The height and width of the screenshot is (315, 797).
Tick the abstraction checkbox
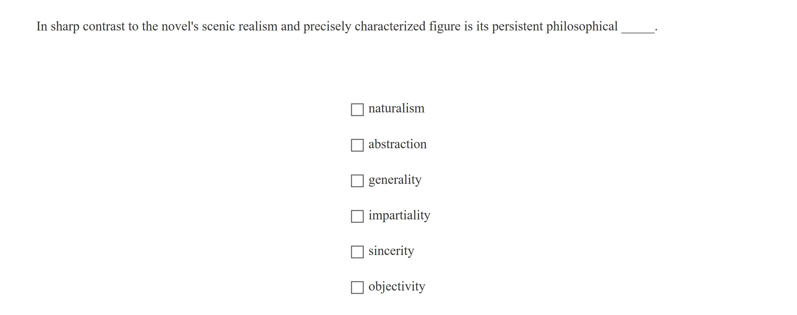357,145
